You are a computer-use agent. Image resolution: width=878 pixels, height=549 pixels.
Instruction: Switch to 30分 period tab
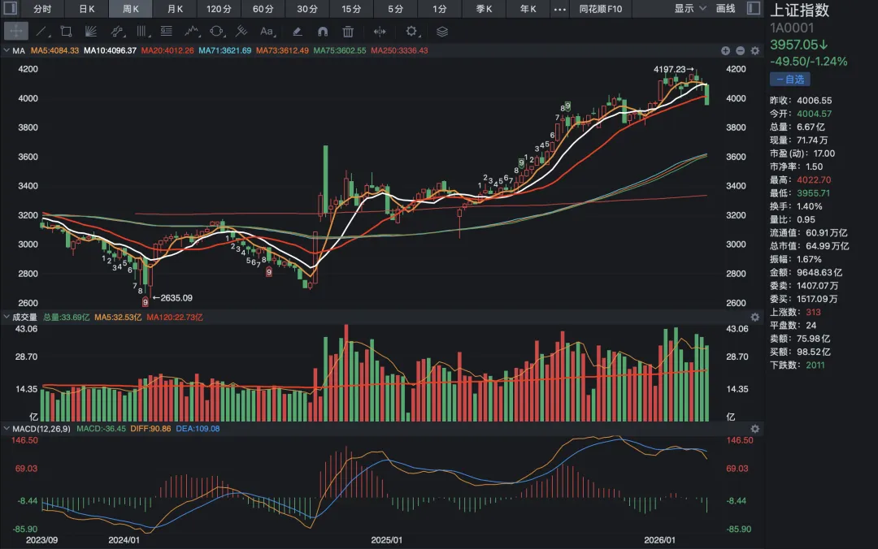point(306,9)
